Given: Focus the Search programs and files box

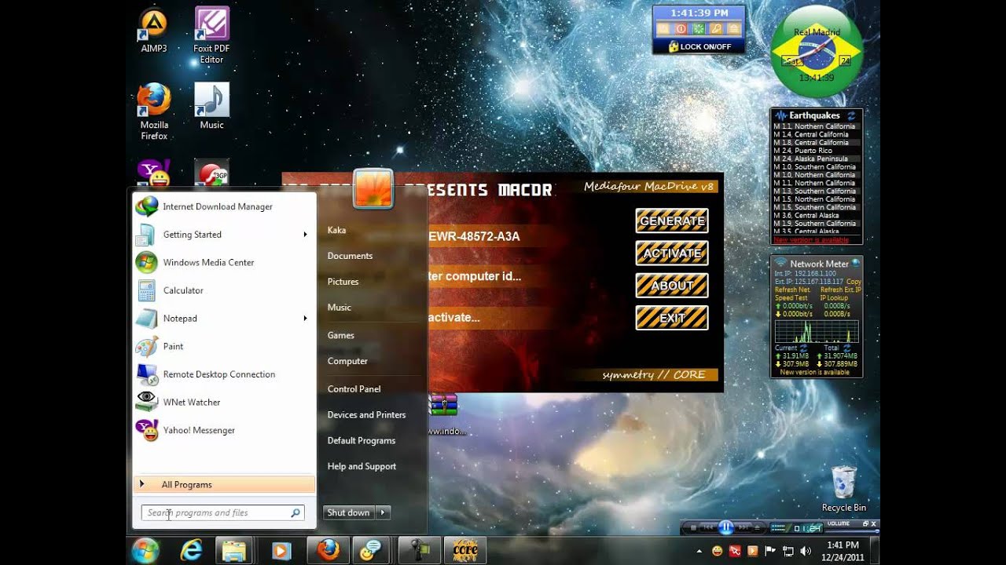Looking at the screenshot, I should (x=222, y=512).
